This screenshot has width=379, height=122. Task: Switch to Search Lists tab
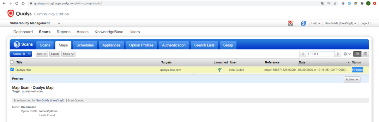tap(204, 45)
